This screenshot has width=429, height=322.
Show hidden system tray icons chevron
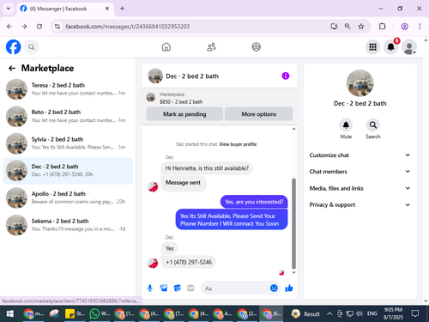(x=329, y=313)
